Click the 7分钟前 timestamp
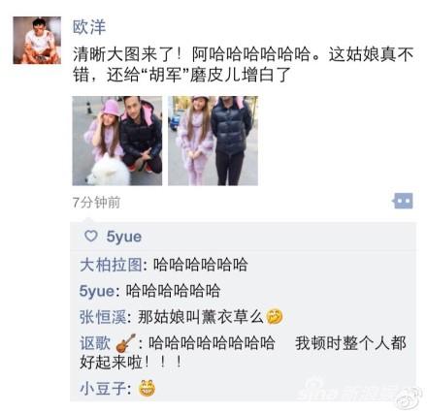The height and width of the screenshot is (414, 427). pos(96,203)
